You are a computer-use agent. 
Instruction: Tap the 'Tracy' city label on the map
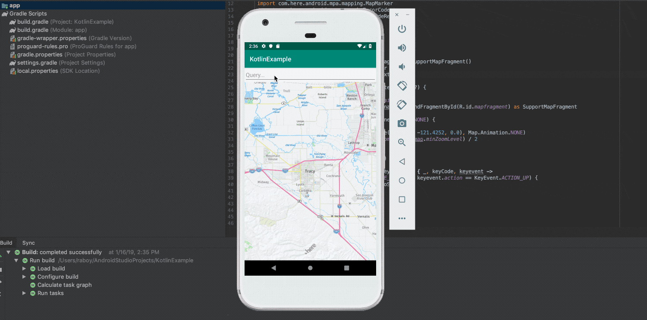(x=310, y=171)
